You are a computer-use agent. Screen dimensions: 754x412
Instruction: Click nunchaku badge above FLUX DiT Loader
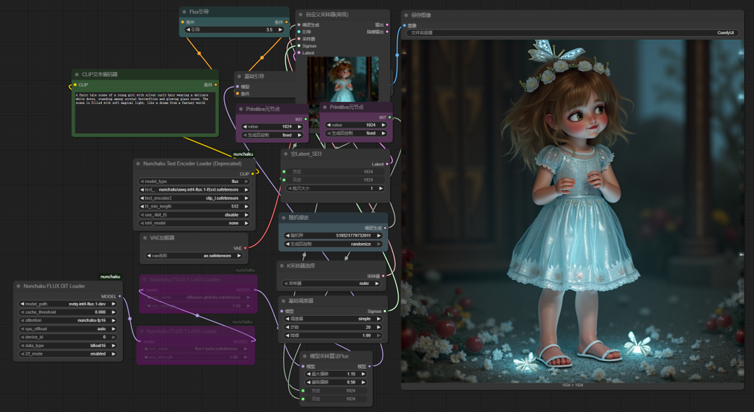(x=110, y=277)
